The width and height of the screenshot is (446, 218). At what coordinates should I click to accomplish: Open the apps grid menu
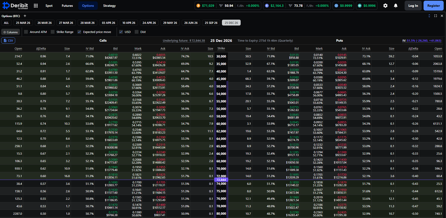(x=36, y=6)
